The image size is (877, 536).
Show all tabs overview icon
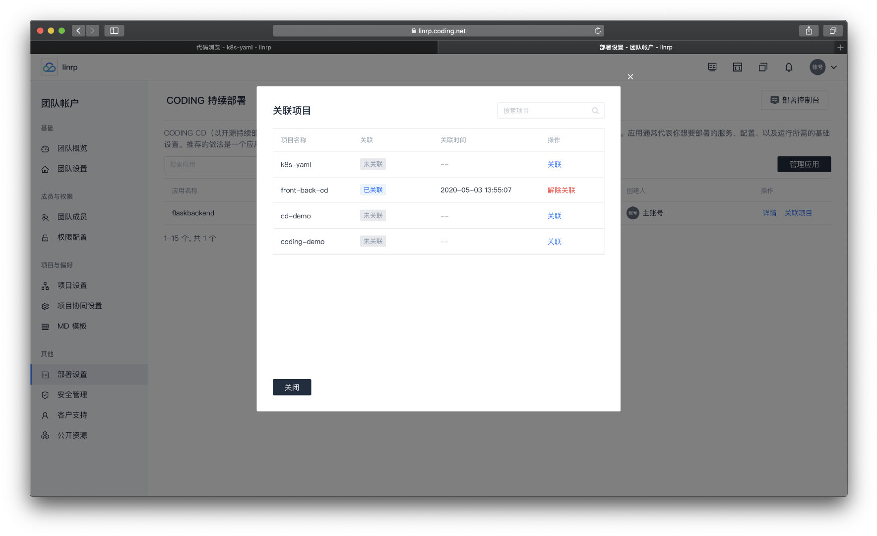[x=832, y=31]
